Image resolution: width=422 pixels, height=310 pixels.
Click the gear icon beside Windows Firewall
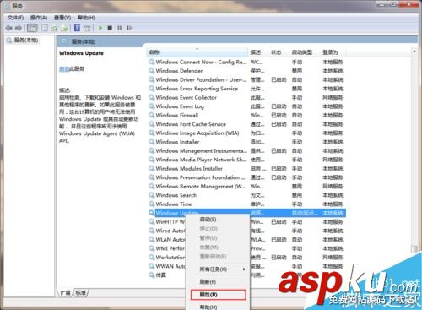point(152,115)
